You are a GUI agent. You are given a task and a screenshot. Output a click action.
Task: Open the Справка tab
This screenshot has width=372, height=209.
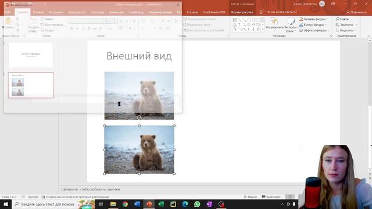click(192, 12)
